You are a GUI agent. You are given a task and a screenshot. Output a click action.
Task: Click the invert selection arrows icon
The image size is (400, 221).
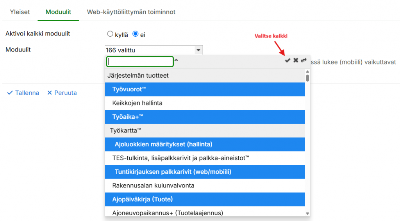click(304, 61)
